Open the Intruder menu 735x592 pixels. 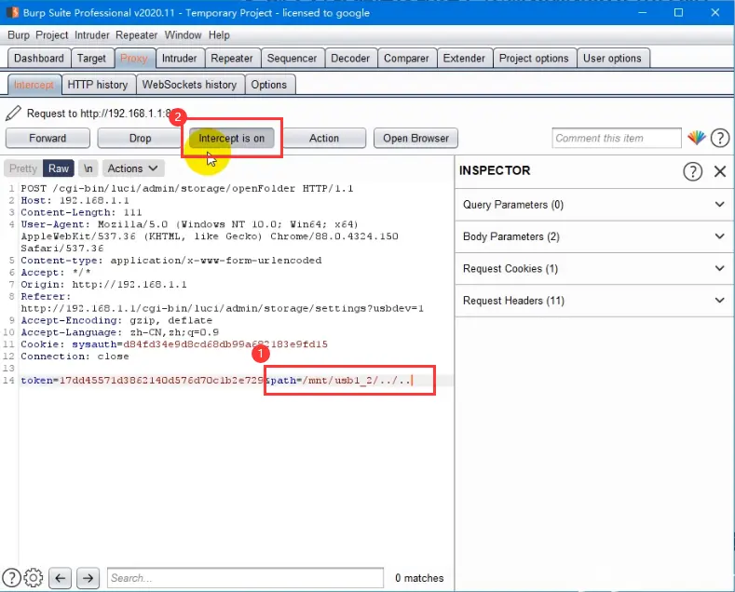pos(92,35)
